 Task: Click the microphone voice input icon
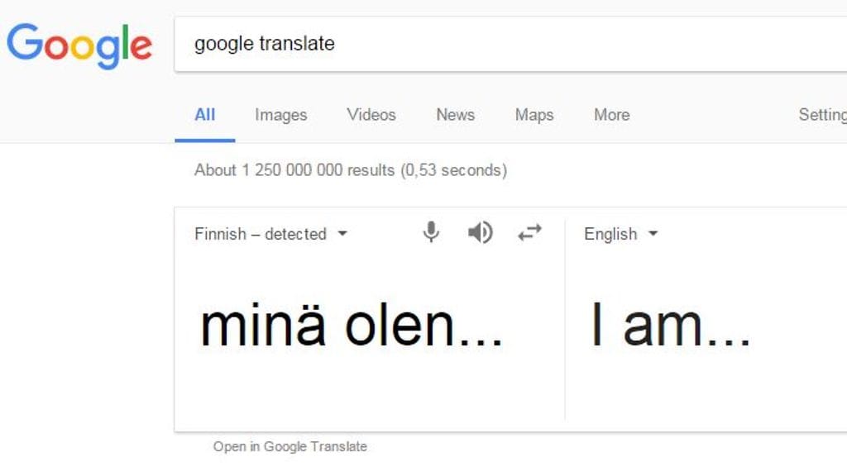tap(431, 233)
